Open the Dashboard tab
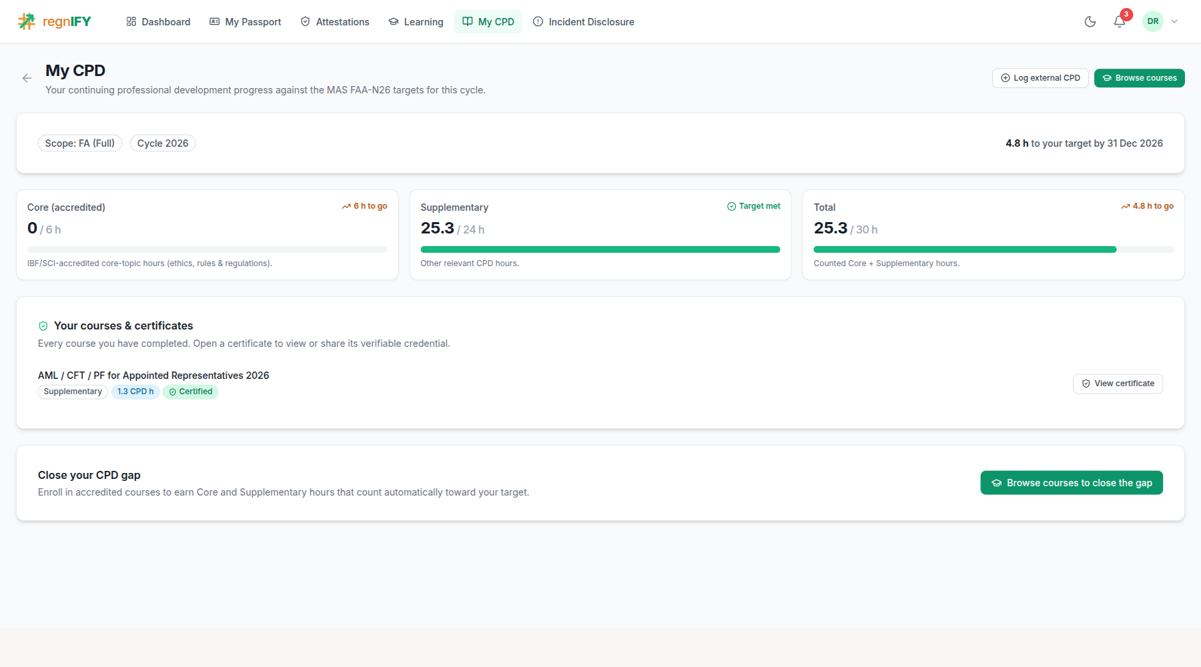The width and height of the screenshot is (1201, 667). click(x=158, y=21)
